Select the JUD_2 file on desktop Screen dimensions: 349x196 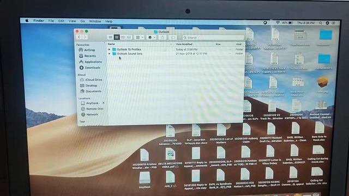tap(170, 179)
